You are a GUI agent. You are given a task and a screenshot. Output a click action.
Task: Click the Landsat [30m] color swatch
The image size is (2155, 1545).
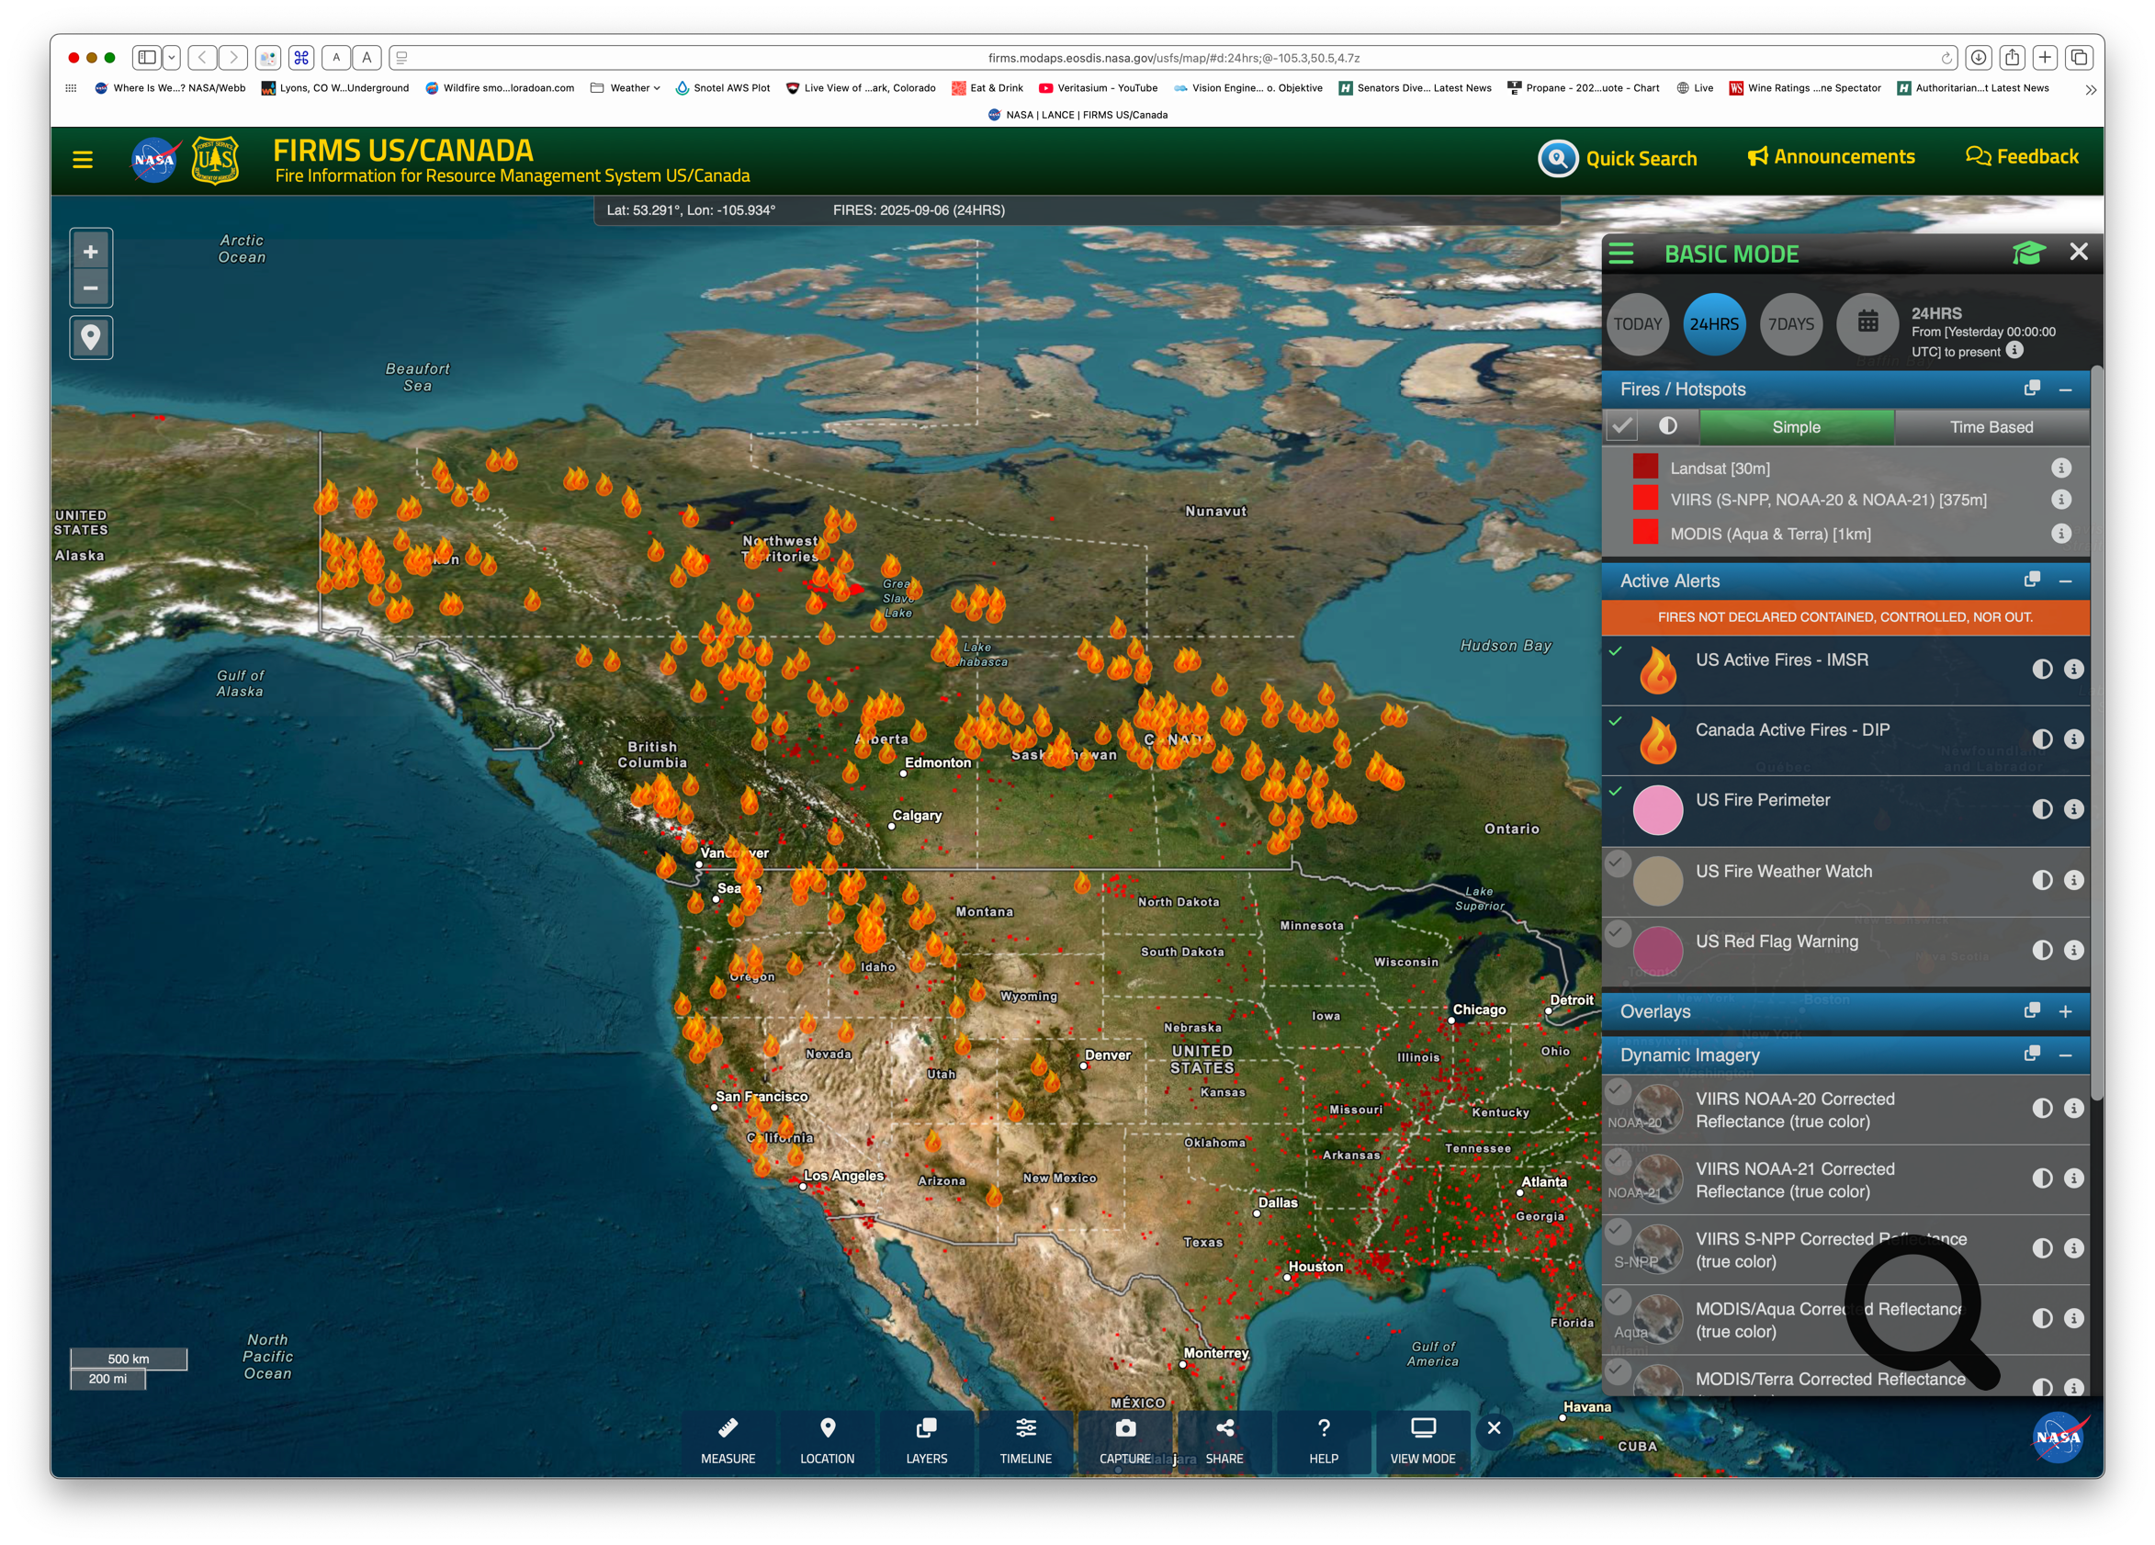click(x=1645, y=467)
